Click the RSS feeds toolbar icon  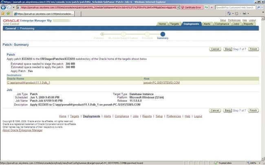tap(237, 14)
